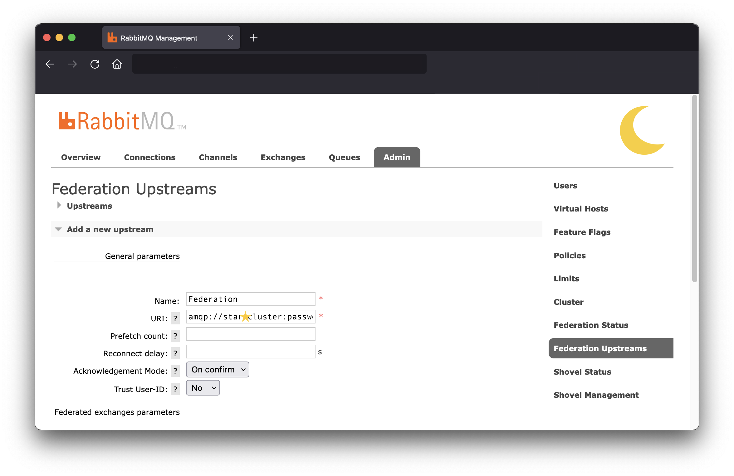This screenshot has height=476, width=734.
Task: Reload the page with the refresh icon
Action: 95,64
